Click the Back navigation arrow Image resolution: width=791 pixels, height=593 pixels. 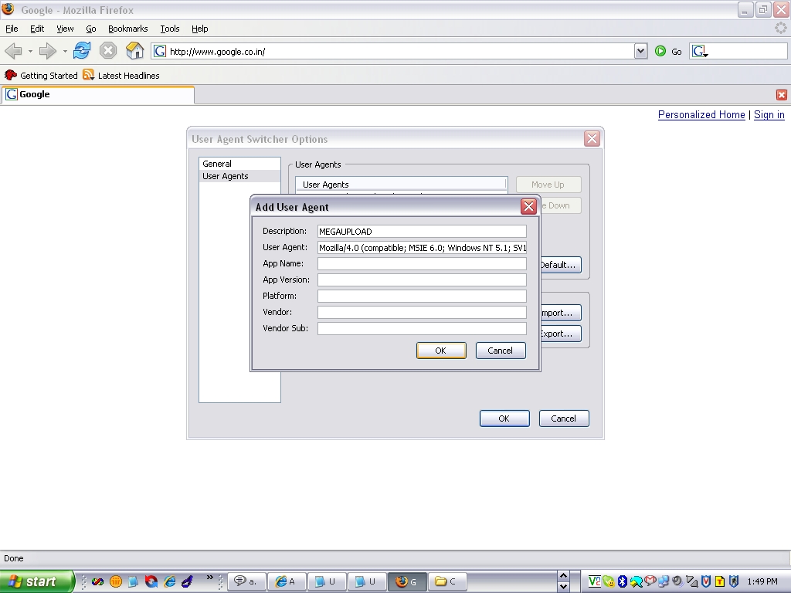click(13, 51)
